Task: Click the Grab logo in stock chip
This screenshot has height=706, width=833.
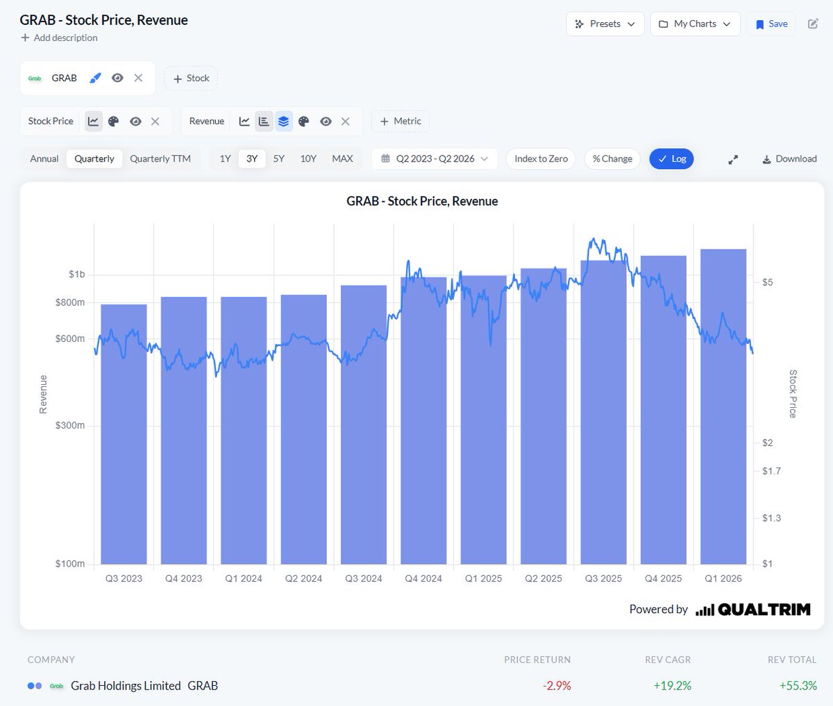Action: coord(35,78)
